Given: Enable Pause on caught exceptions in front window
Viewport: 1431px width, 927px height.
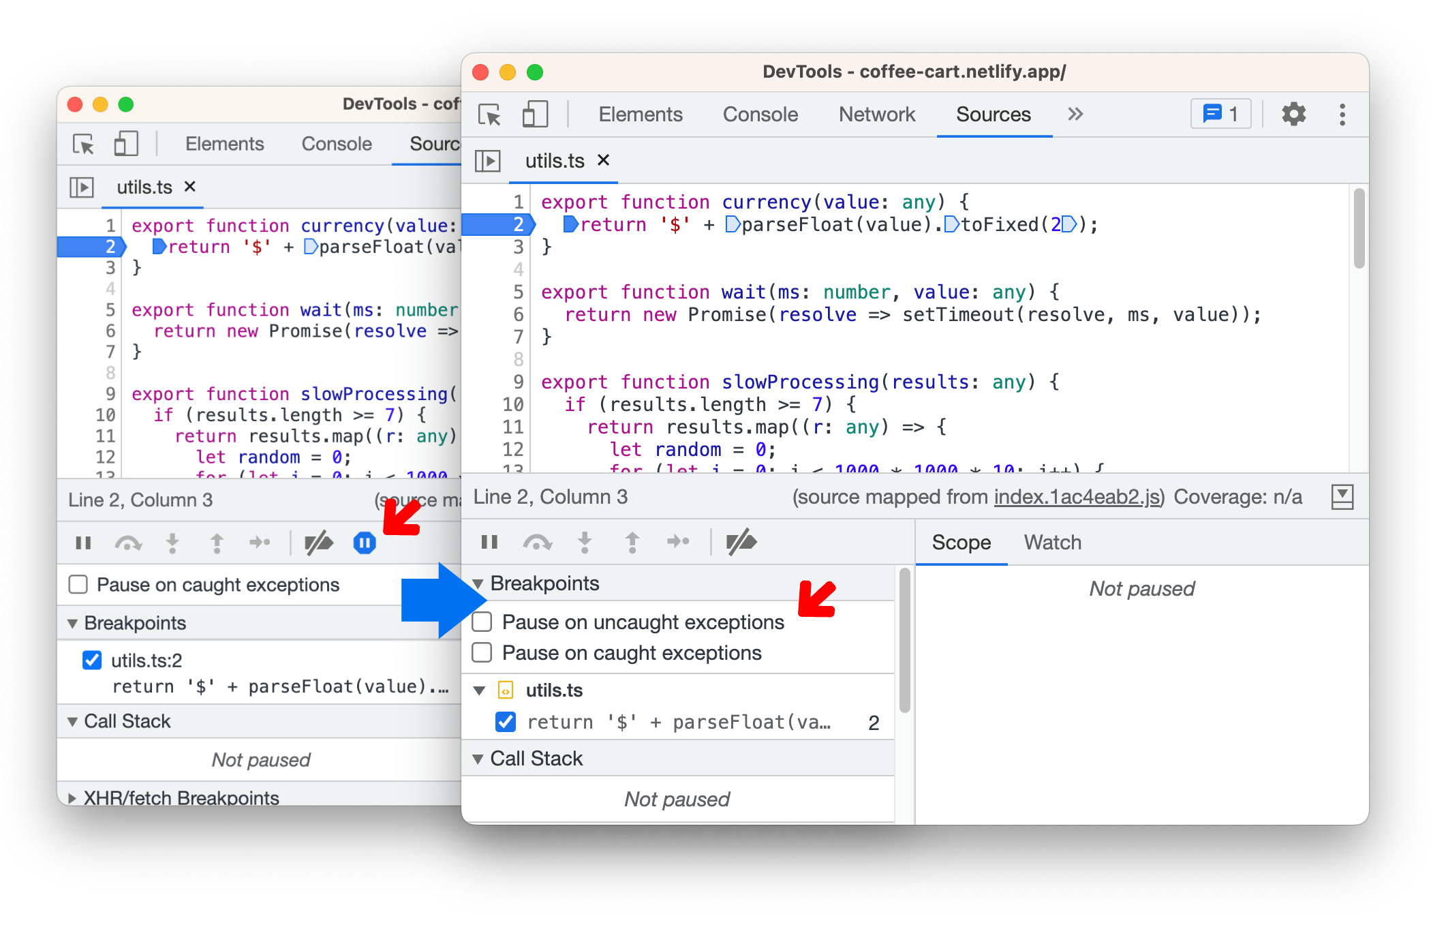Looking at the screenshot, I should click(x=482, y=652).
